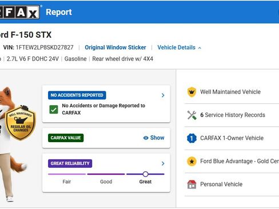Click the Report heading in the blue header
The height and width of the screenshot is (209, 279).
click(59, 12)
